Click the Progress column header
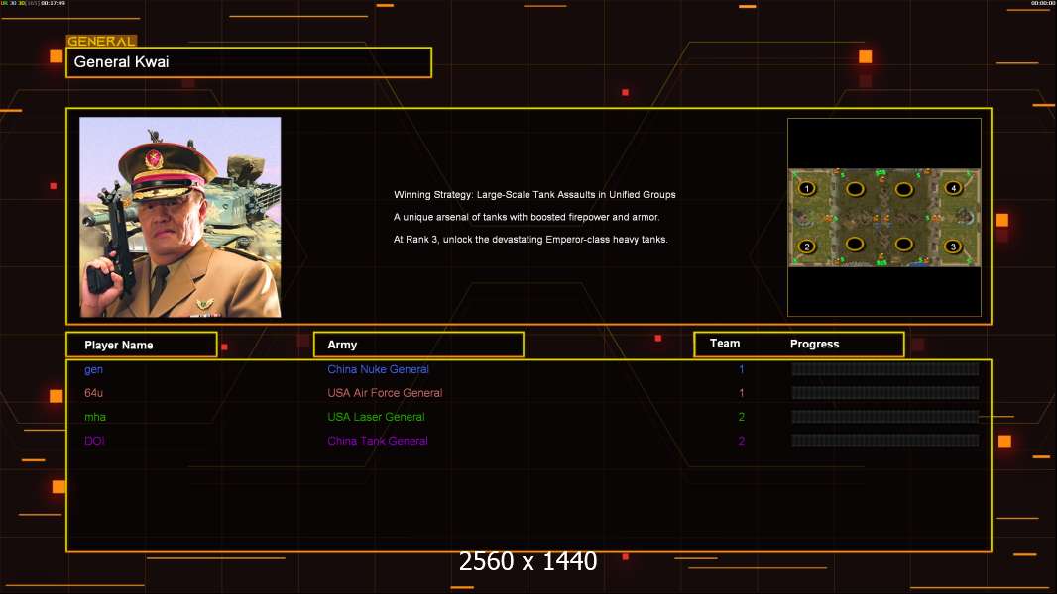 tap(814, 344)
